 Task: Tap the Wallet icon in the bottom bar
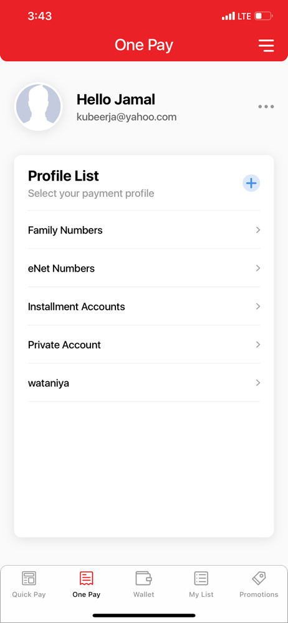coord(143,578)
